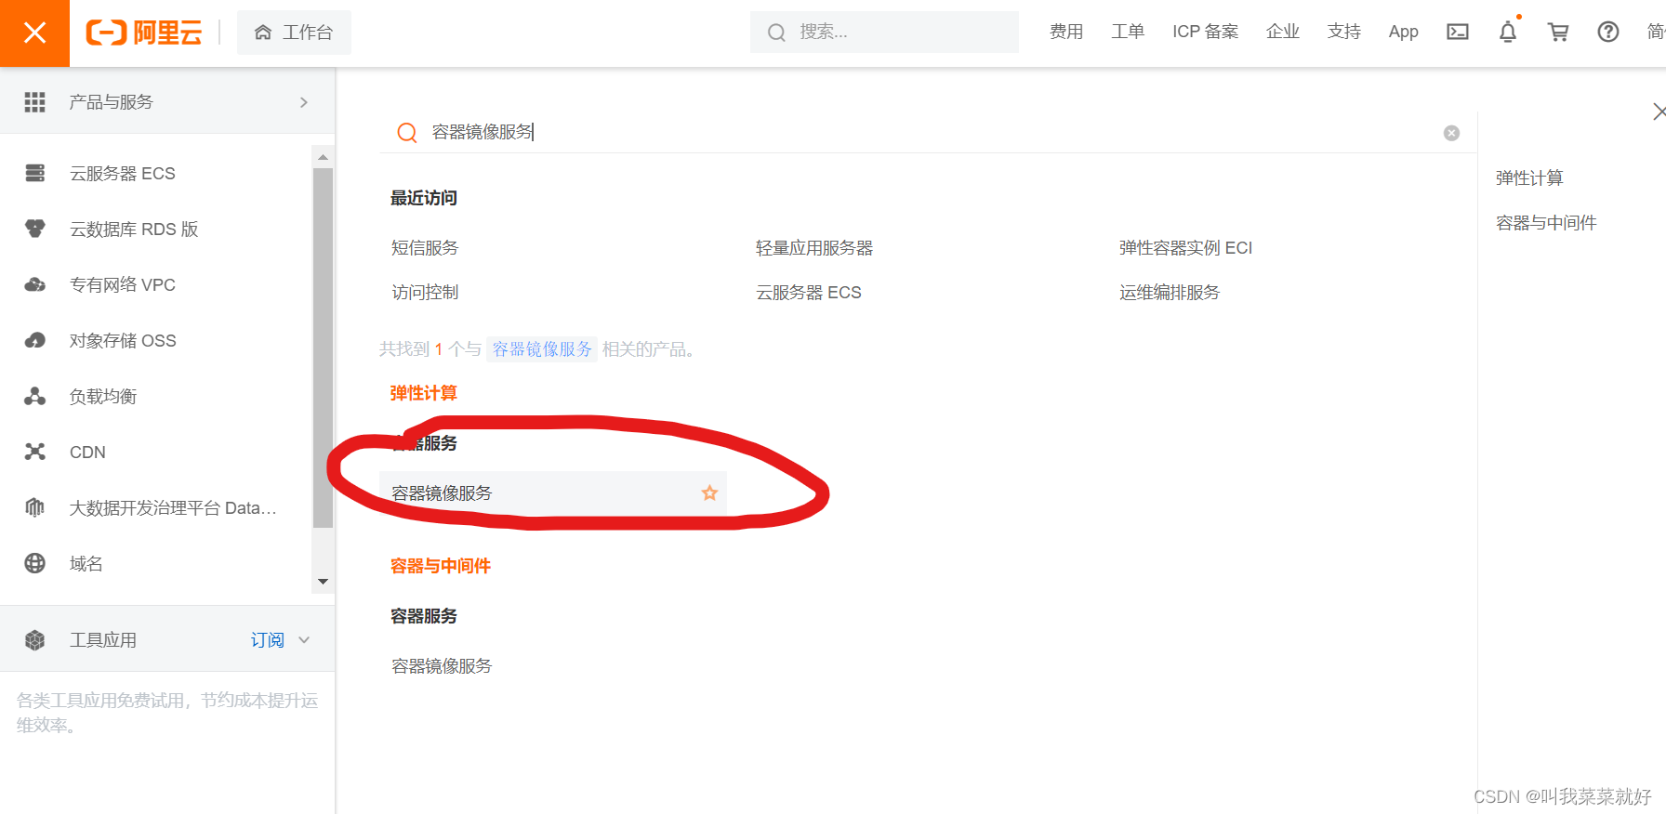Click the VPC cloud icon

(34, 284)
